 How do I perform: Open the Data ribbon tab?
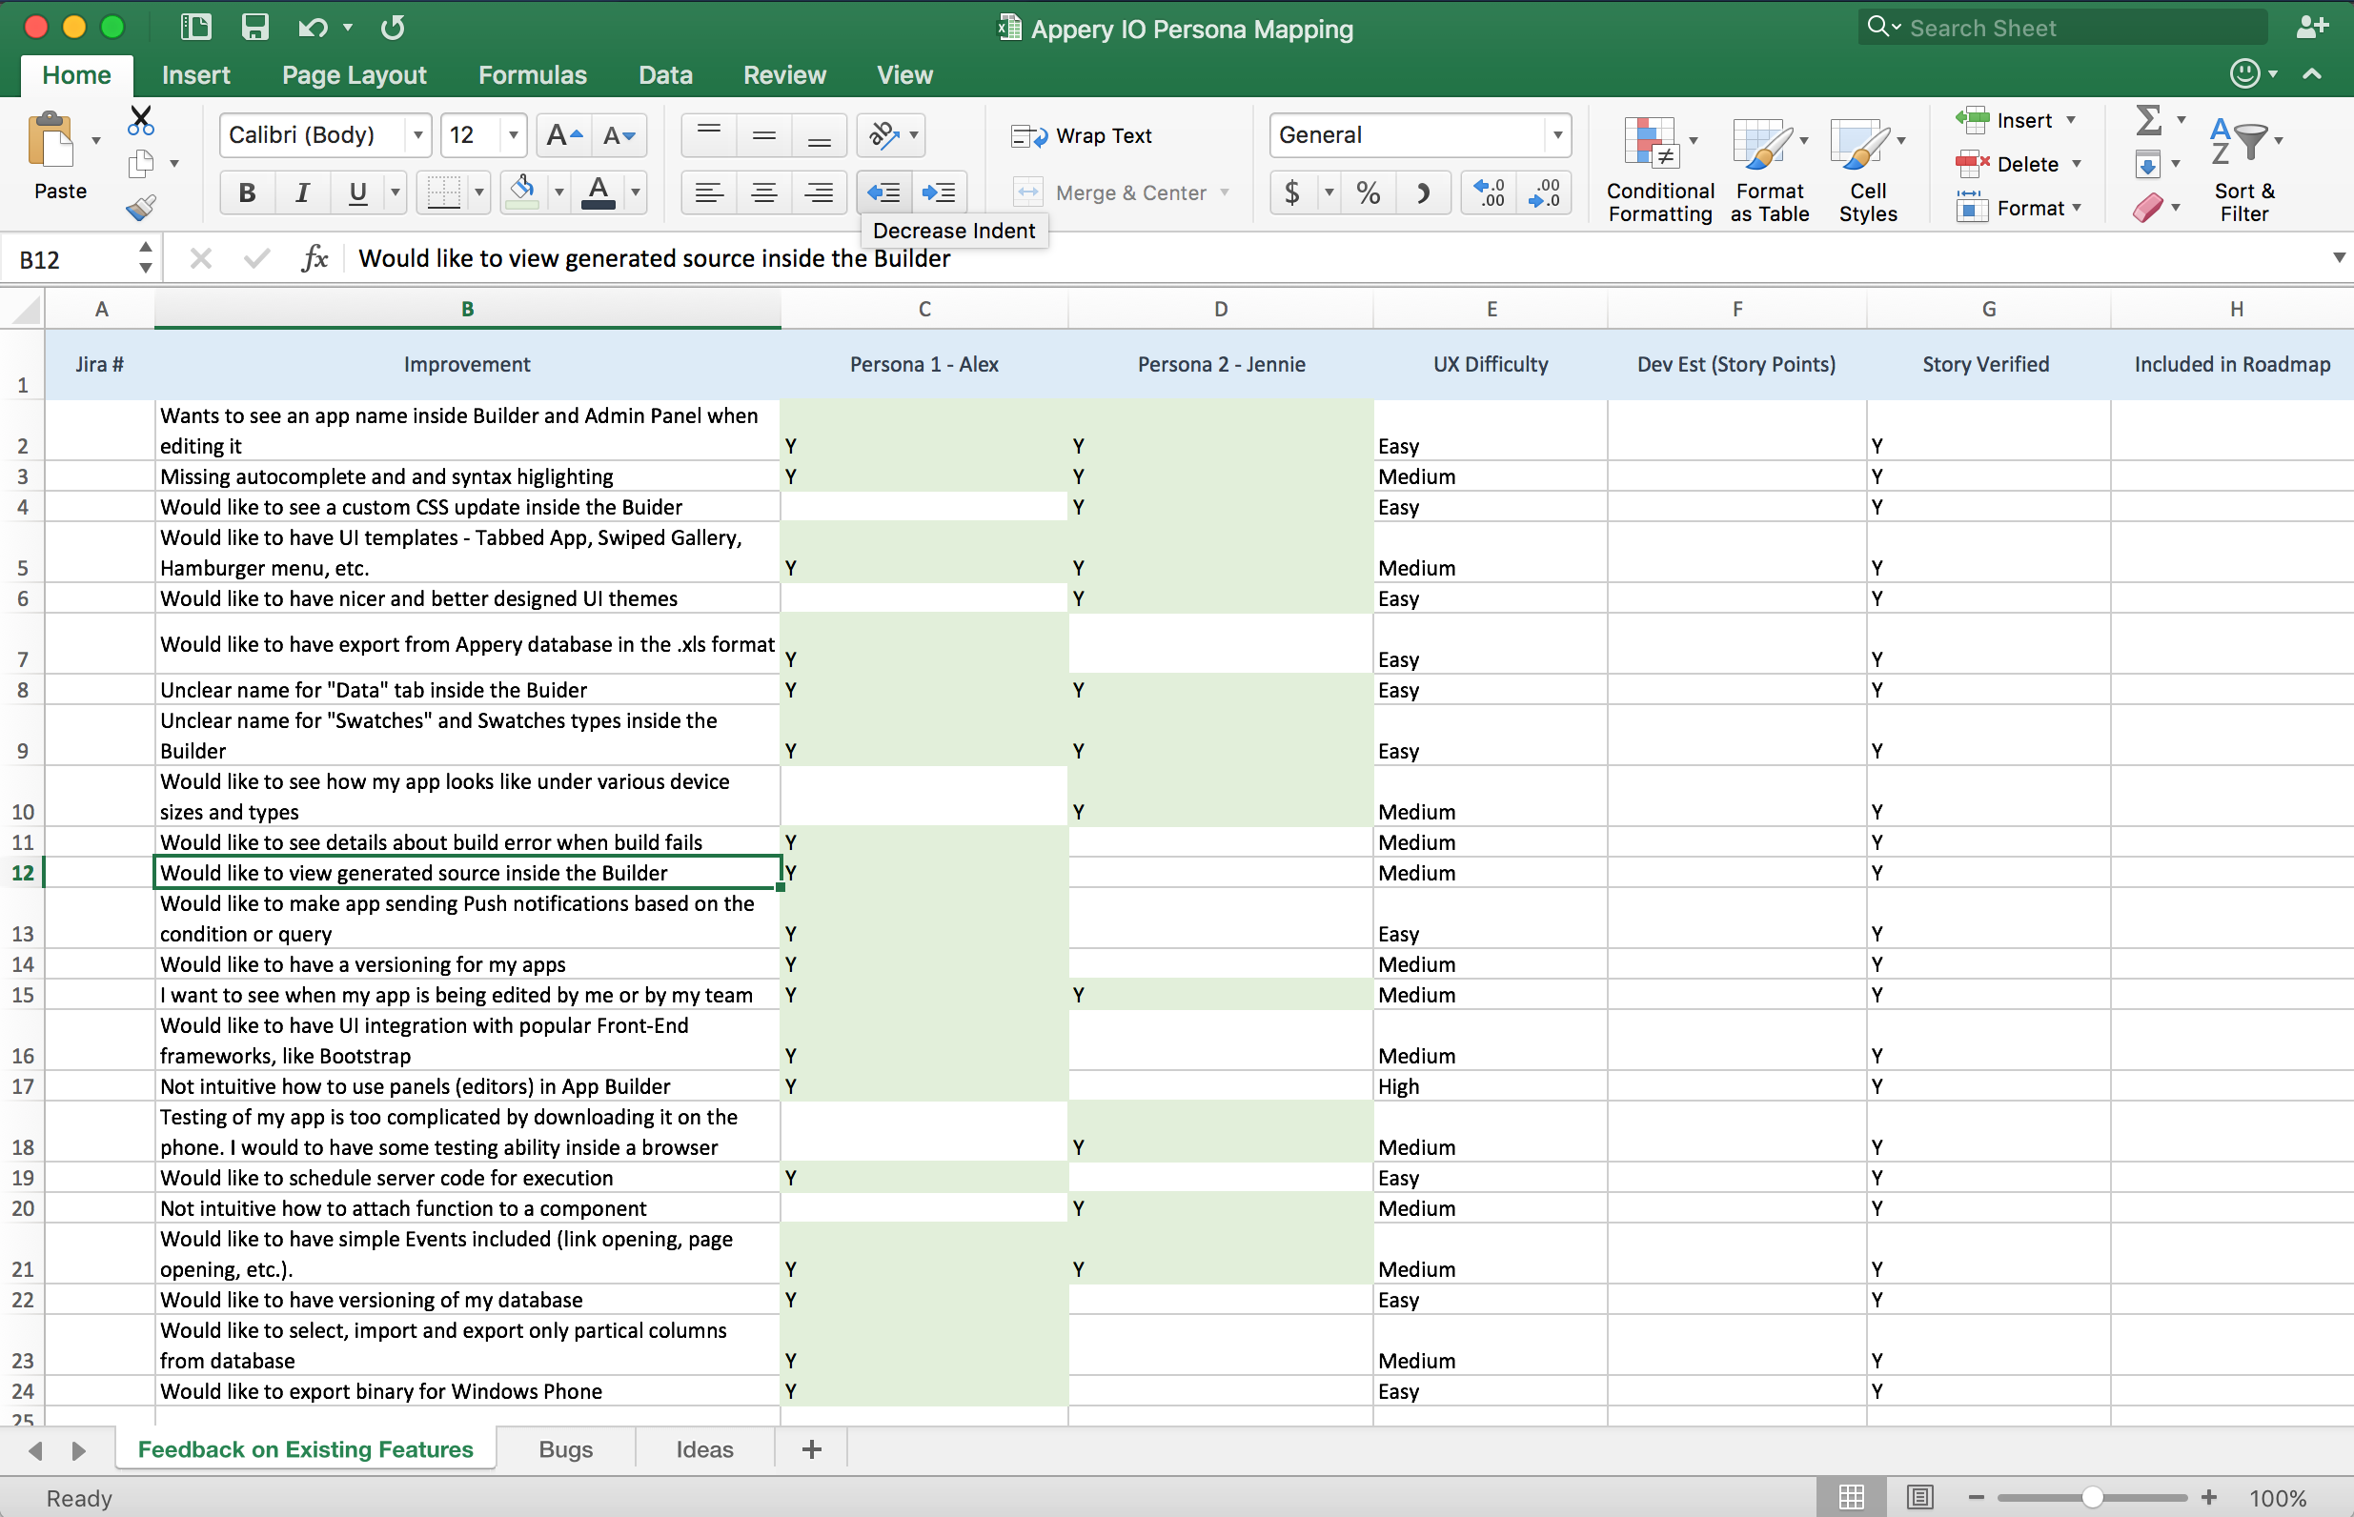pyautogui.click(x=665, y=75)
